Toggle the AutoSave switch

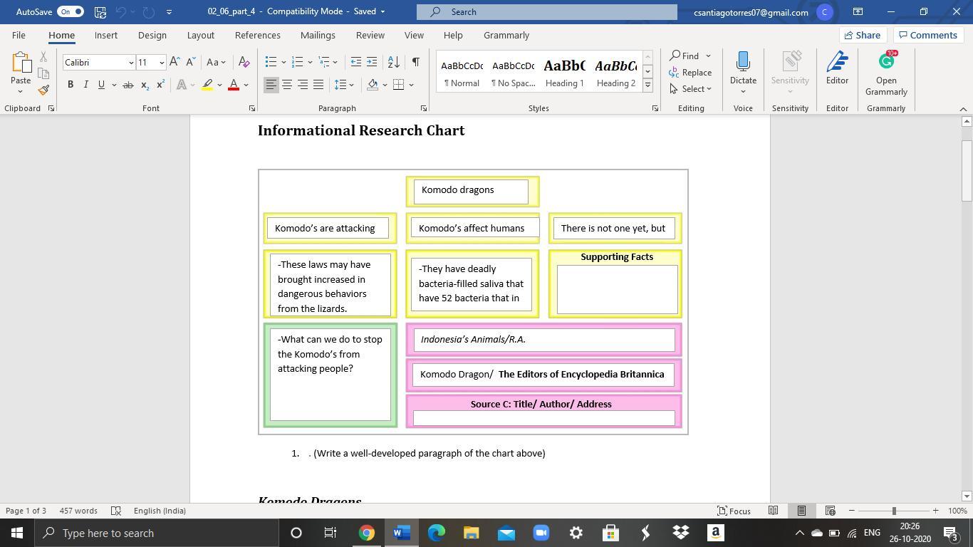[70, 11]
